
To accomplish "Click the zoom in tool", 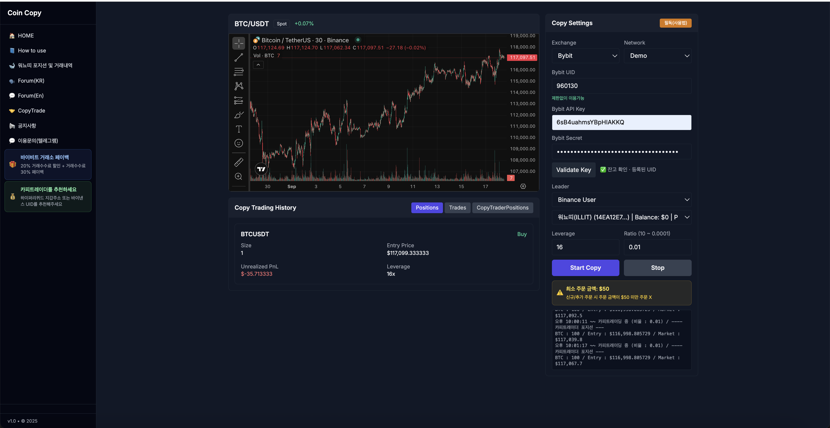I will [x=239, y=176].
